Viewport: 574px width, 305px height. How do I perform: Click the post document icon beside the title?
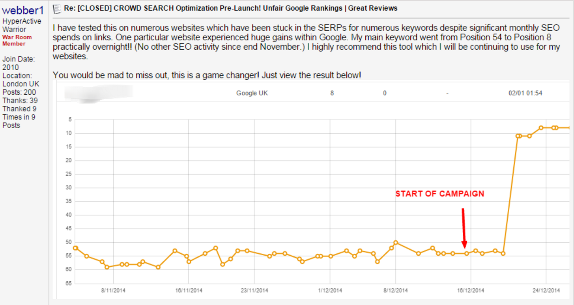click(57, 9)
